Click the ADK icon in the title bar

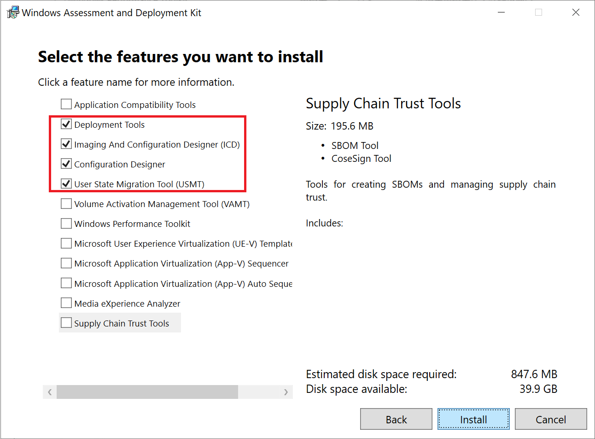[12, 12]
